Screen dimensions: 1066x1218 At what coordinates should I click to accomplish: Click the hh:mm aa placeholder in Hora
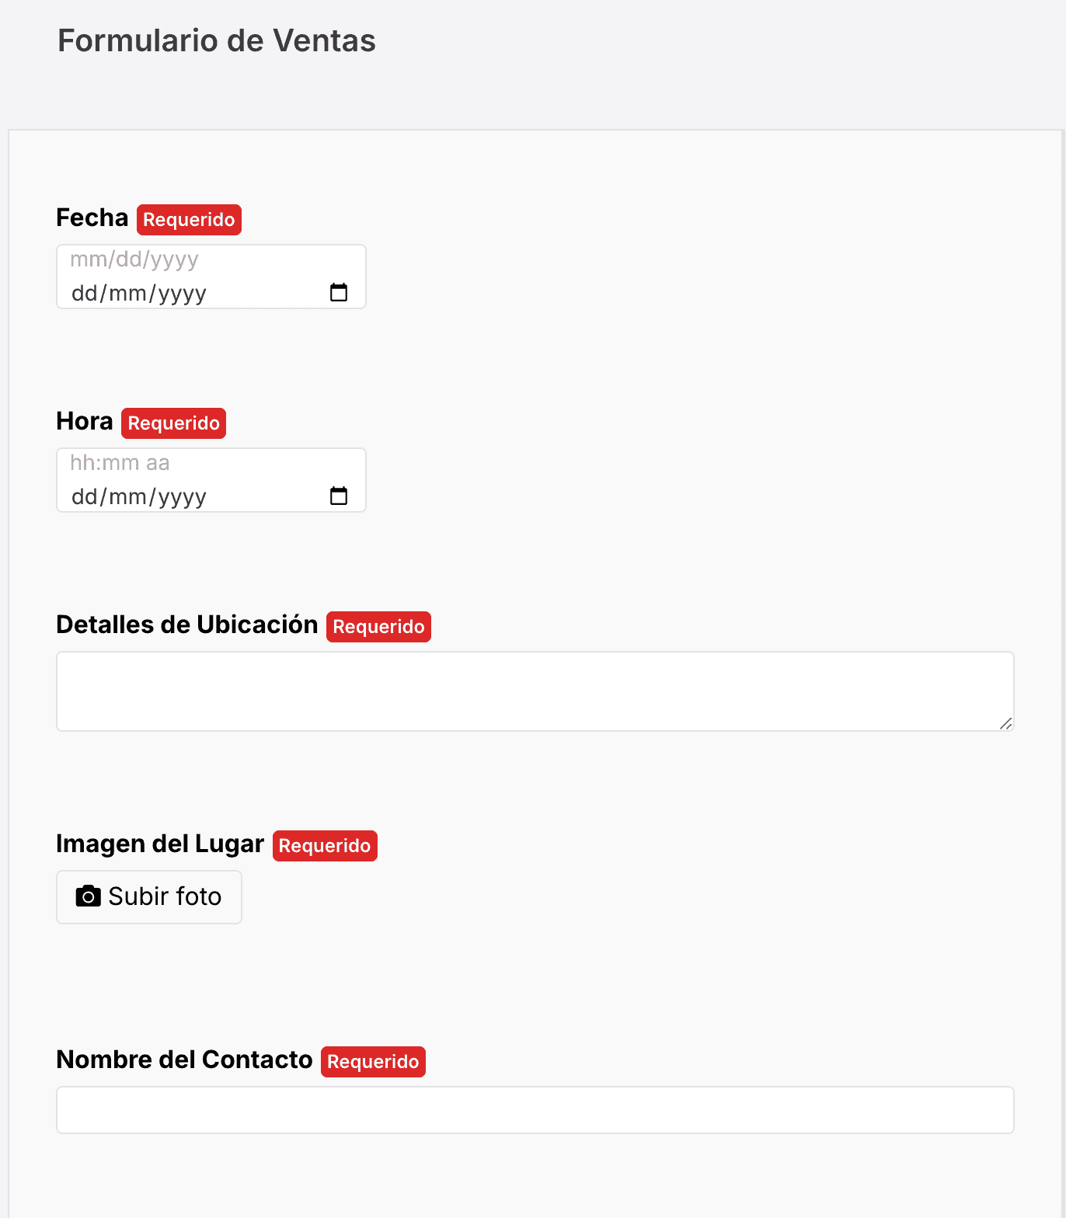(120, 462)
